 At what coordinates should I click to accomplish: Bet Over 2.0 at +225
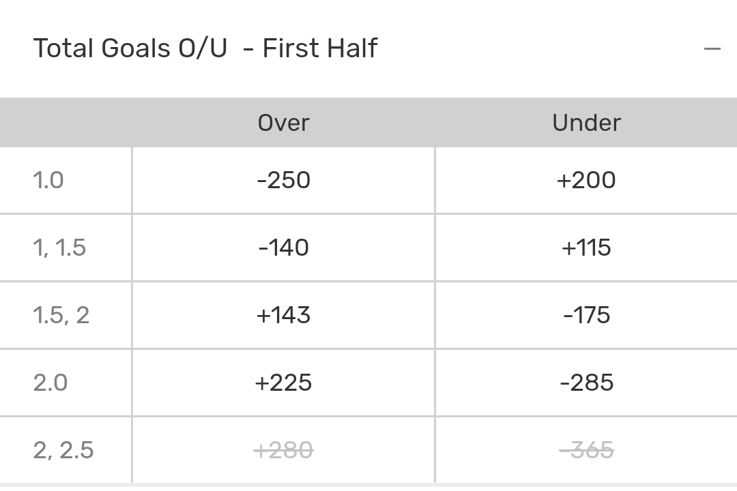tap(284, 383)
